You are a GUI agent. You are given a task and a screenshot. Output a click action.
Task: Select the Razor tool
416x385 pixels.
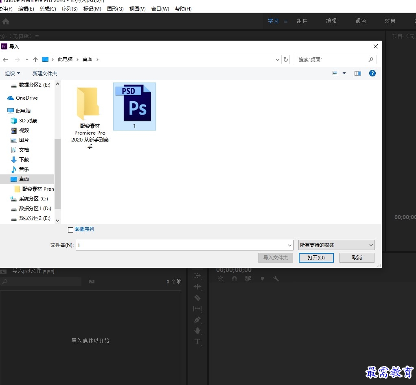[x=197, y=298]
